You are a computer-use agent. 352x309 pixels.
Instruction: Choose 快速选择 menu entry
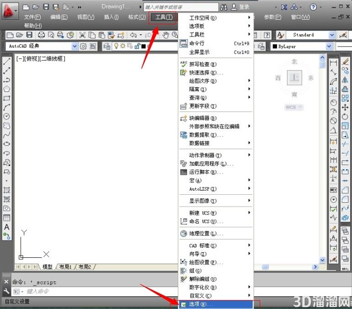216,73
